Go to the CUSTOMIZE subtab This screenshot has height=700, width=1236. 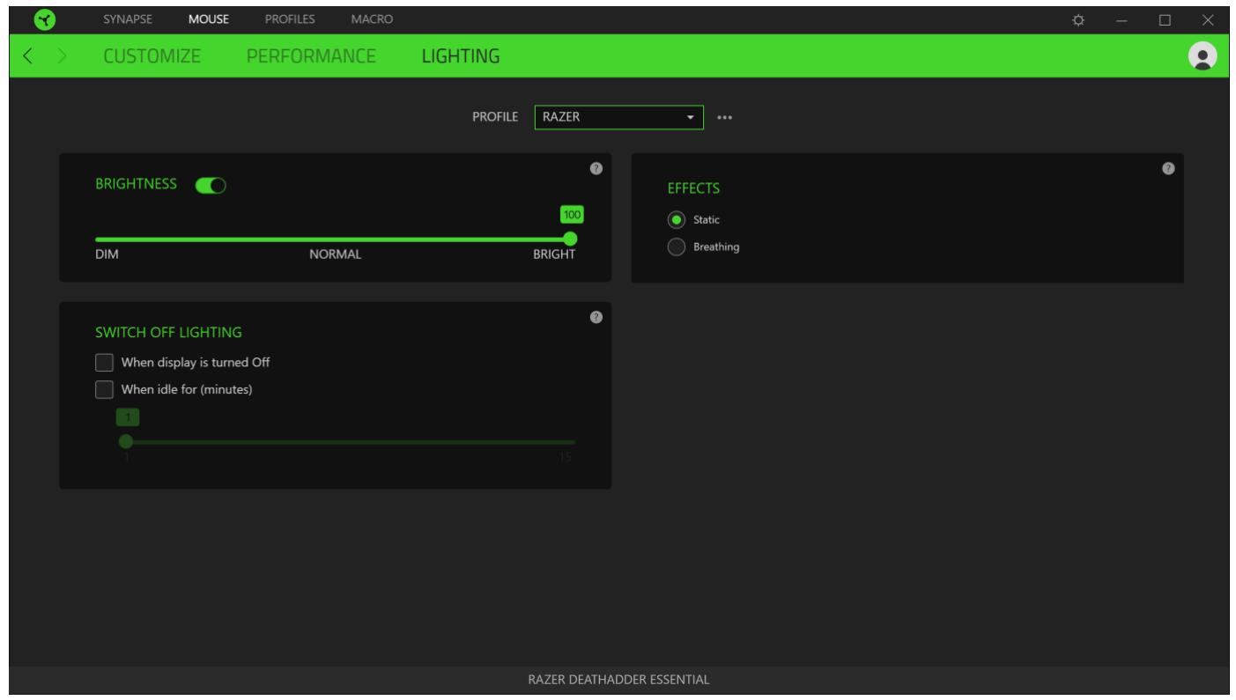[x=152, y=57]
